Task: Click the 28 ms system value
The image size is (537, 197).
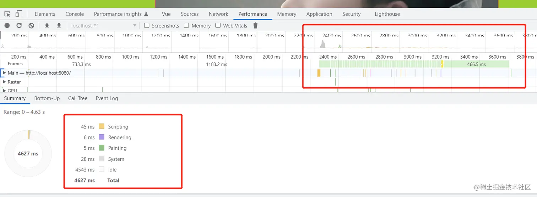Action: (88, 159)
